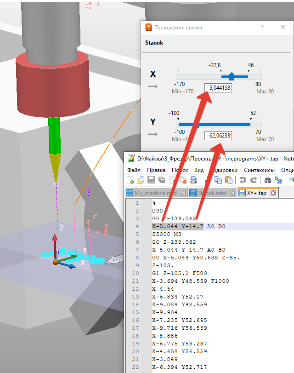294x373 pixels.
Task: Click the G90 code line
Action: (x=158, y=211)
